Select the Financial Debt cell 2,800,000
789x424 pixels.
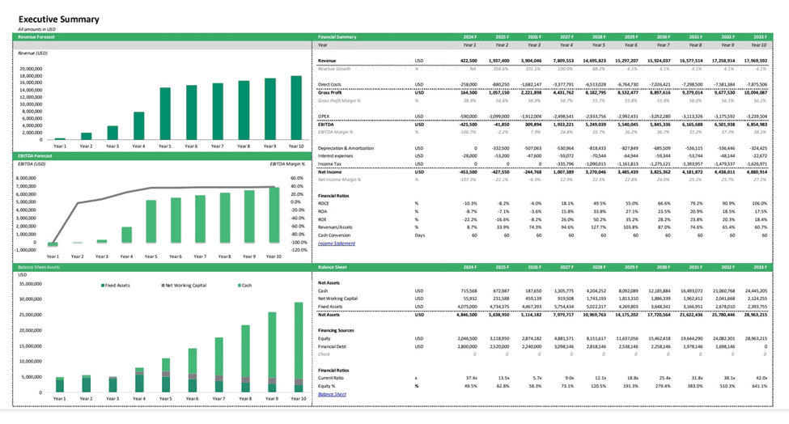[468, 346]
